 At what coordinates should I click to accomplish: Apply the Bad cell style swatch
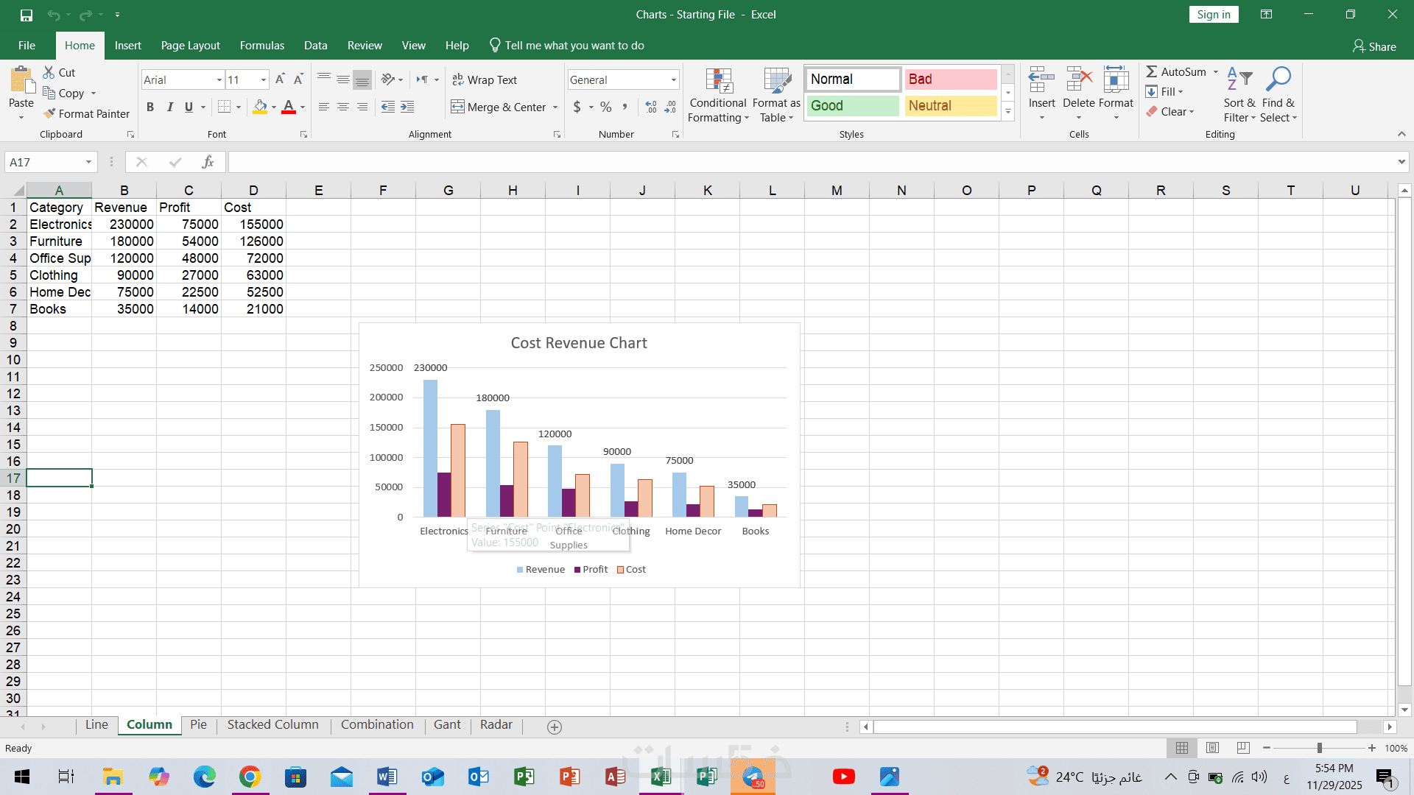(x=950, y=79)
